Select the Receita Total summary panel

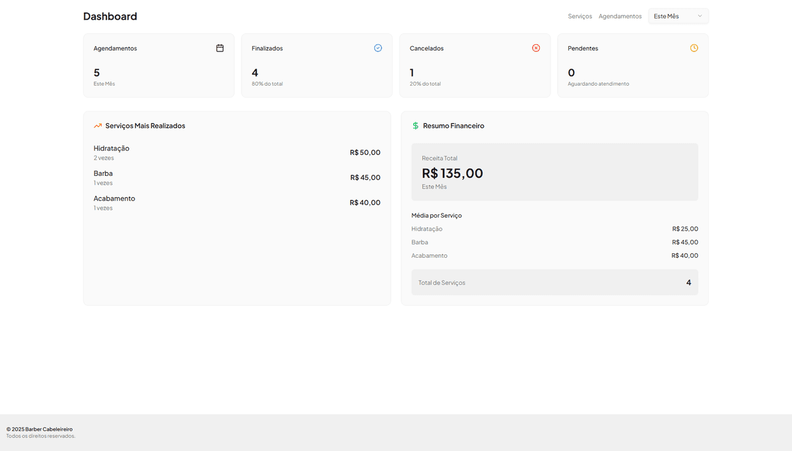[x=554, y=170]
